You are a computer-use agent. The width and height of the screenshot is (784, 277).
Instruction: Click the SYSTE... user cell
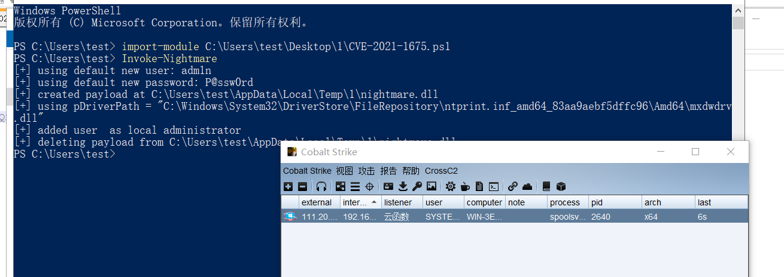point(443,217)
